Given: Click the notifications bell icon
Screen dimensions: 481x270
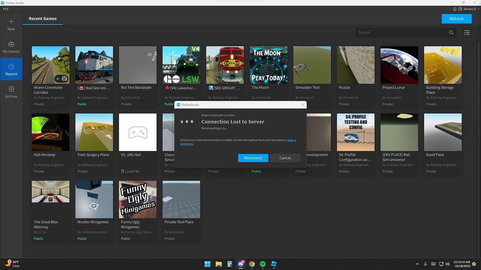Looking at the screenshot, I should [x=455, y=9].
